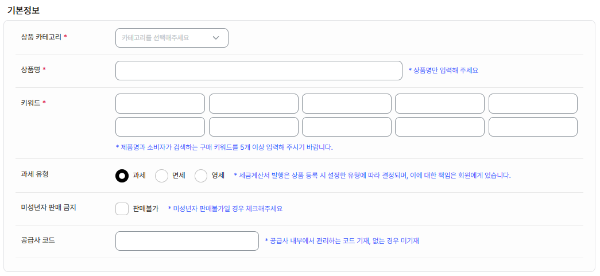Image resolution: width=600 pixels, height=276 pixels.
Task: Click the second keyword field in top row
Action: pos(254,104)
